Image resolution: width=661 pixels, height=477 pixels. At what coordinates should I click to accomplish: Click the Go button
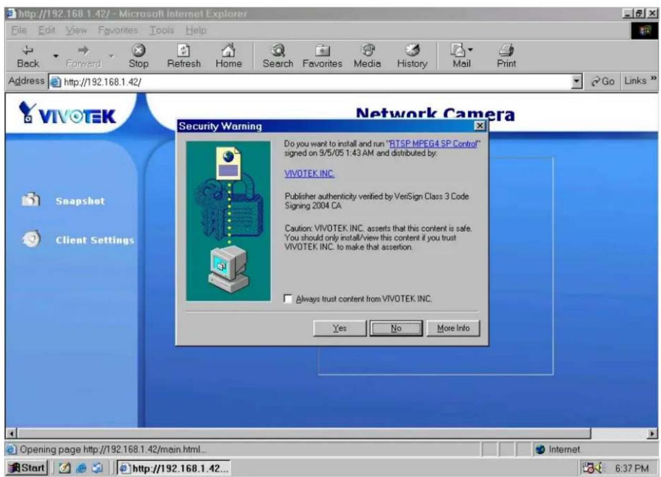602,82
